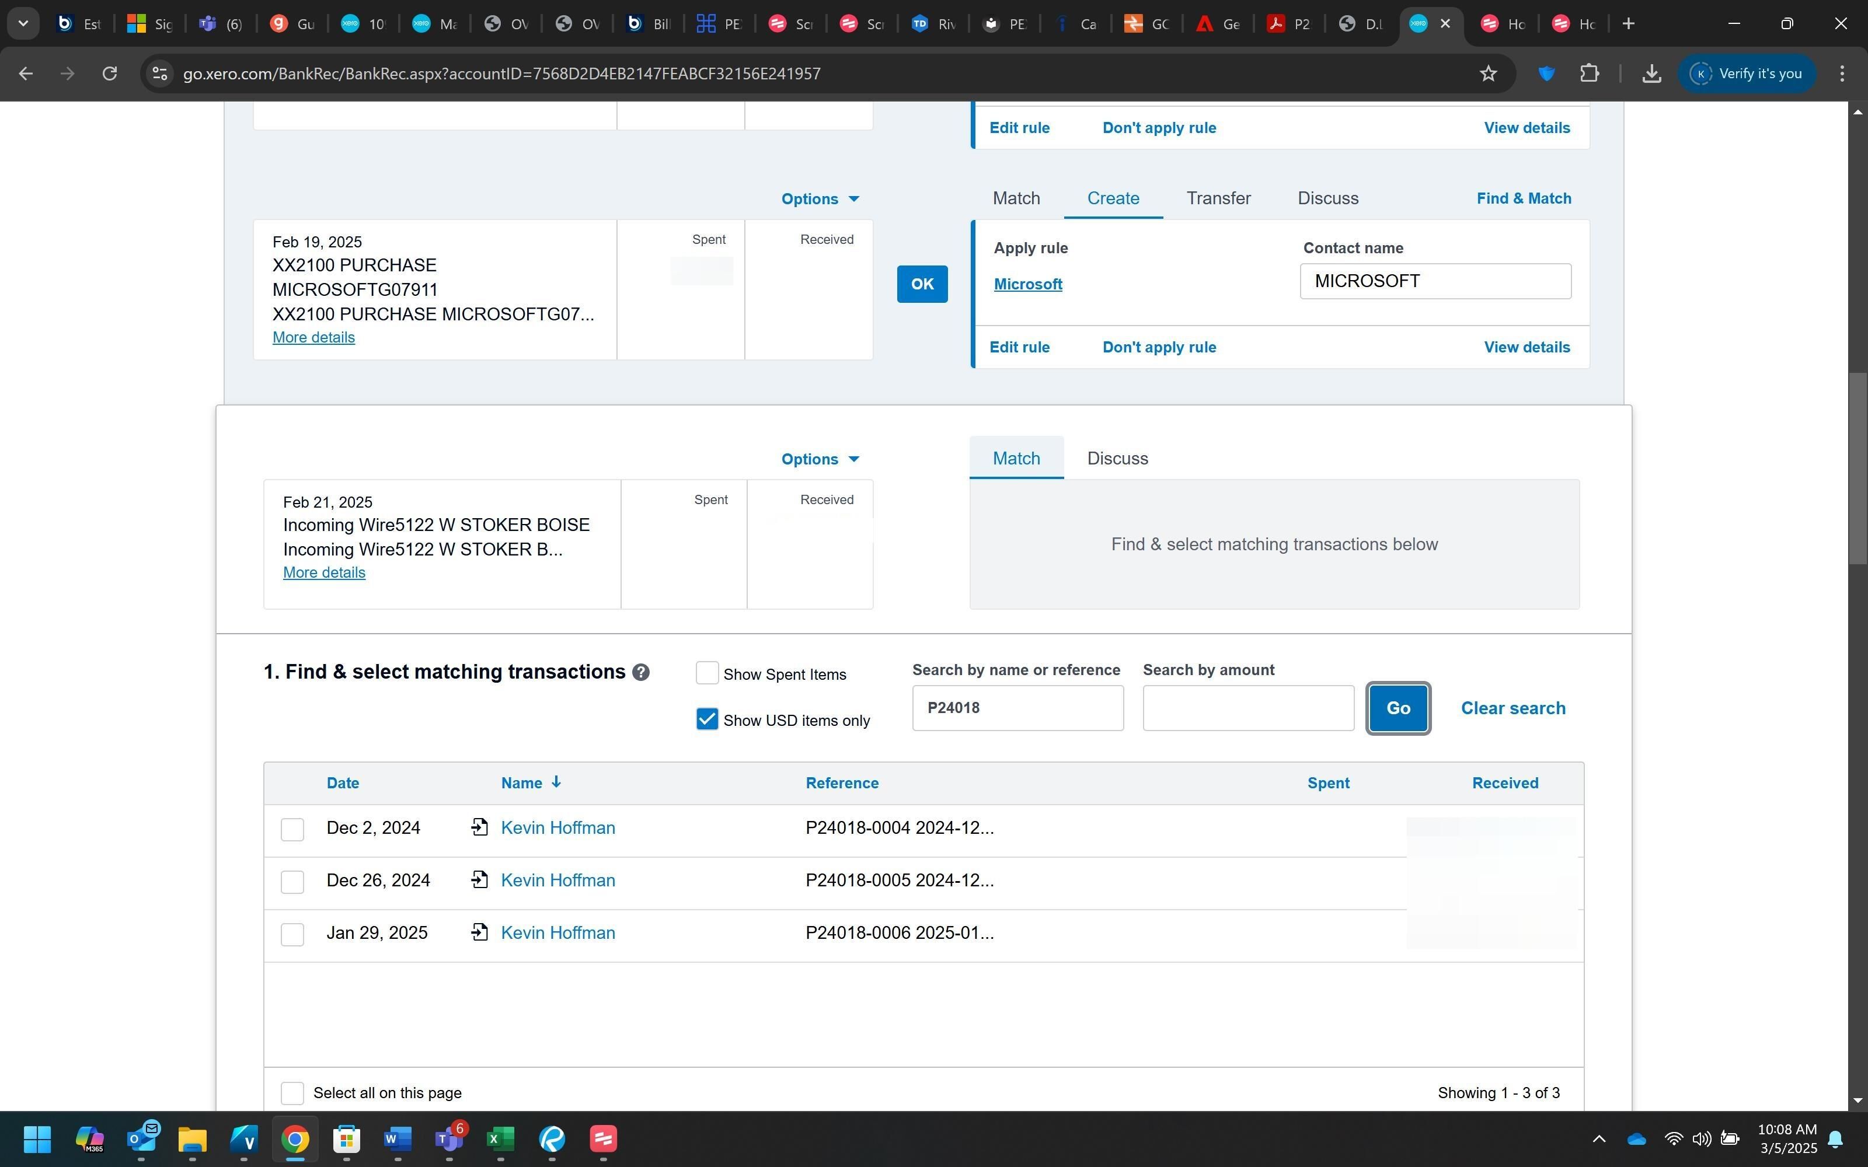Open the Chrome downloads icon
Image resolution: width=1868 pixels, height=1167 pixels.
point(1651,74)
